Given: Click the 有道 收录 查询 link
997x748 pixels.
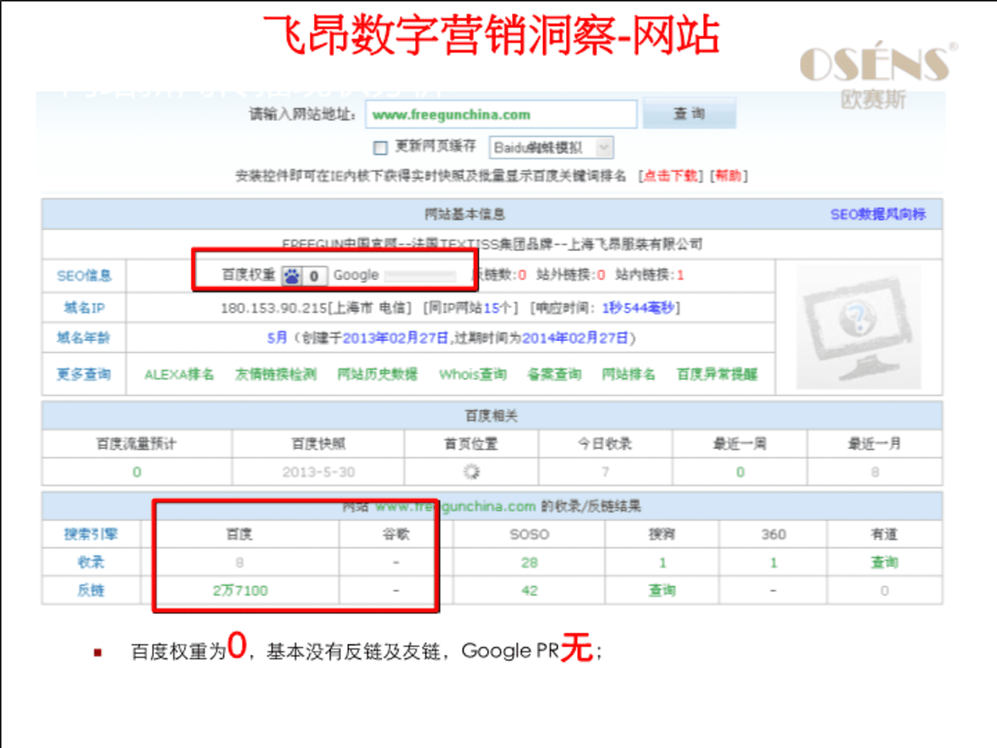Looking at the screenshot, I should (x=884, y=562).
